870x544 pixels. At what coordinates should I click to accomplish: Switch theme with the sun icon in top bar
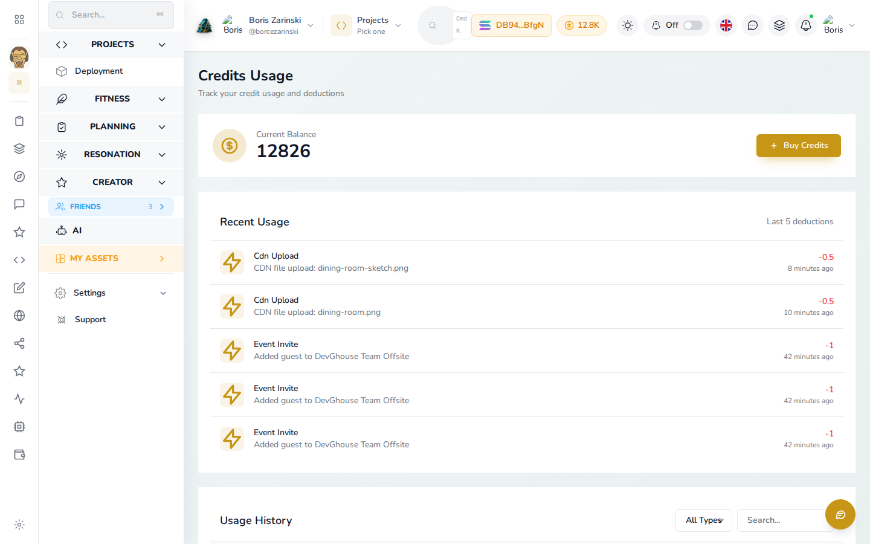coord(628,25)
